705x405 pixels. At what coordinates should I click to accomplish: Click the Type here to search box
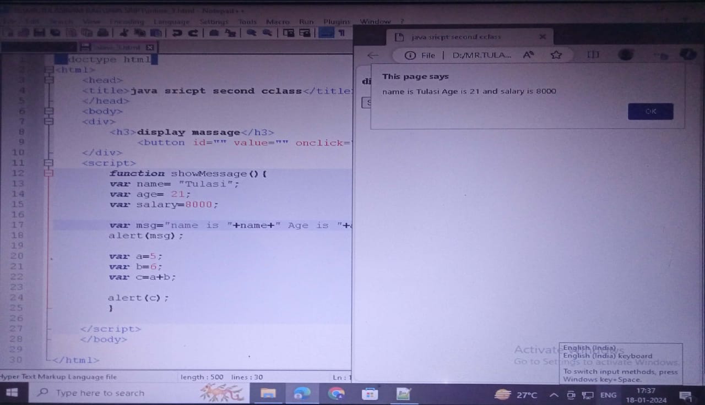coord(99,393)
